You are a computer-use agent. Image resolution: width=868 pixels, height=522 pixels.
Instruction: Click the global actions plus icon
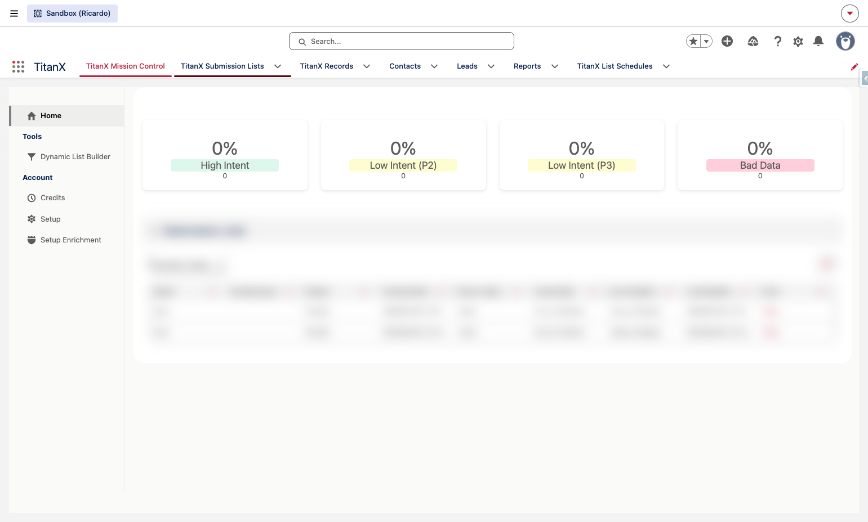pos(727,41)
